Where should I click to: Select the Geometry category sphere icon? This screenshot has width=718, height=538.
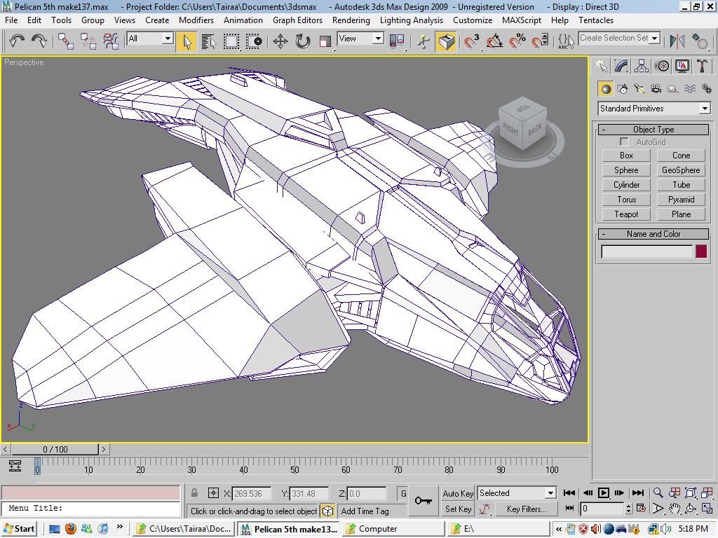pos(606,89)
